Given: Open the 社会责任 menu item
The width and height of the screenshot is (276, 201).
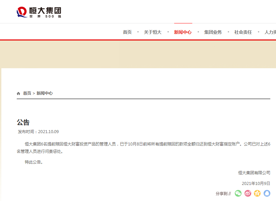Looking at the screenshot, I should pos(243,32).
